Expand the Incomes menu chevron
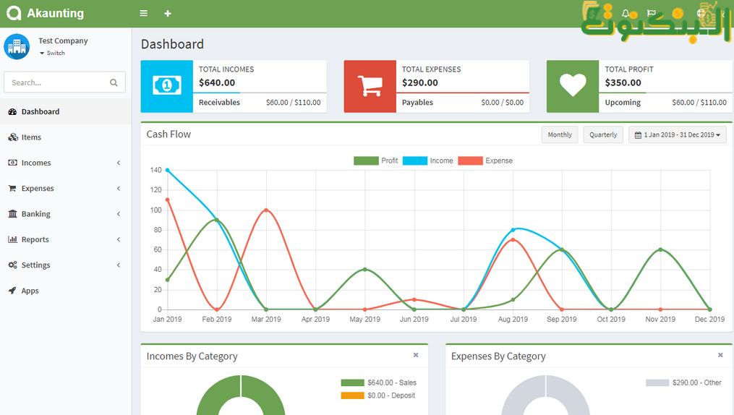The height and width of the screenshot is (415, 734). coord(119,163)
